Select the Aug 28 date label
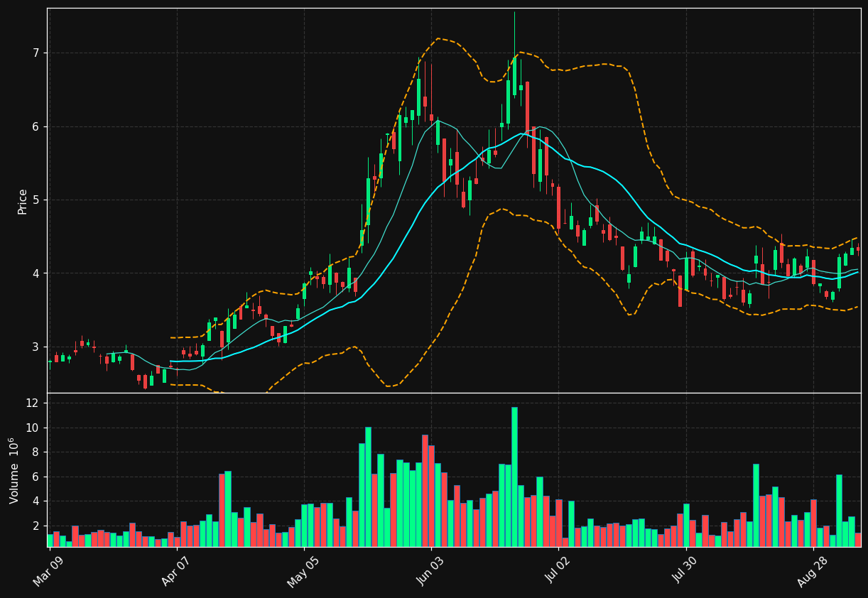Viewport: 868px width, 598px height. tap(813, 570)
